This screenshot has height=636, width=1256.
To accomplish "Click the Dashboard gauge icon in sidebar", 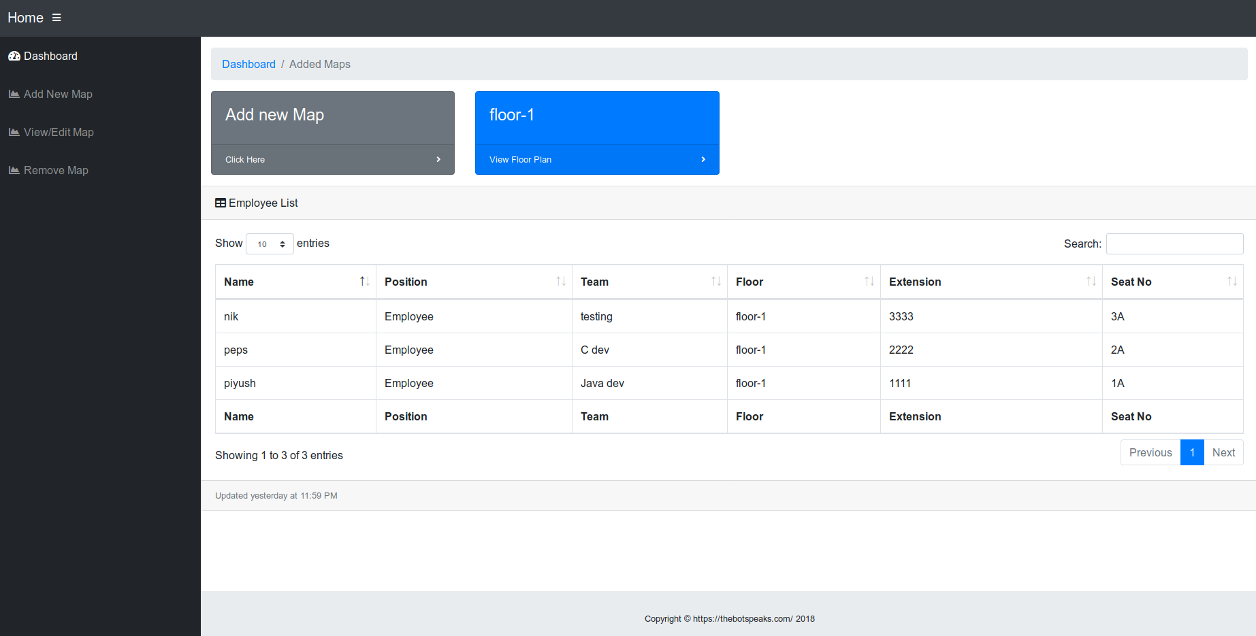I will [14, 56].
